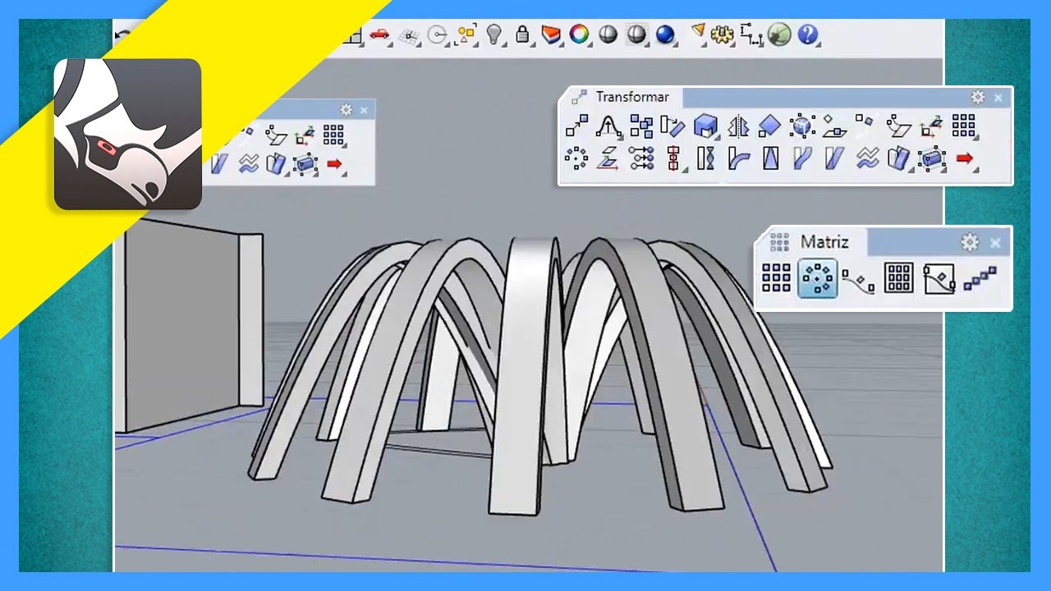Viewport: 1051px width, 591px height.
Task: Click the construction plane grid icon
Action: [408, 34]
